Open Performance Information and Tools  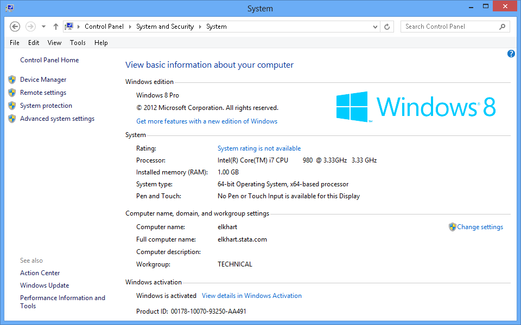[62, 302]
